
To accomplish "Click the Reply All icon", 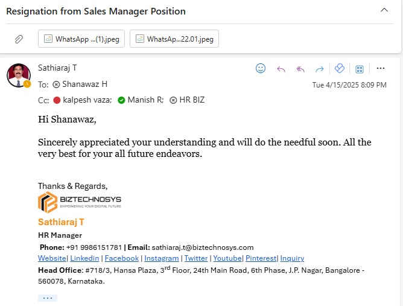I will (300, 69).
